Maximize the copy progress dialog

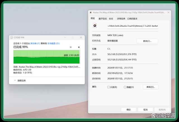[73, 37]
